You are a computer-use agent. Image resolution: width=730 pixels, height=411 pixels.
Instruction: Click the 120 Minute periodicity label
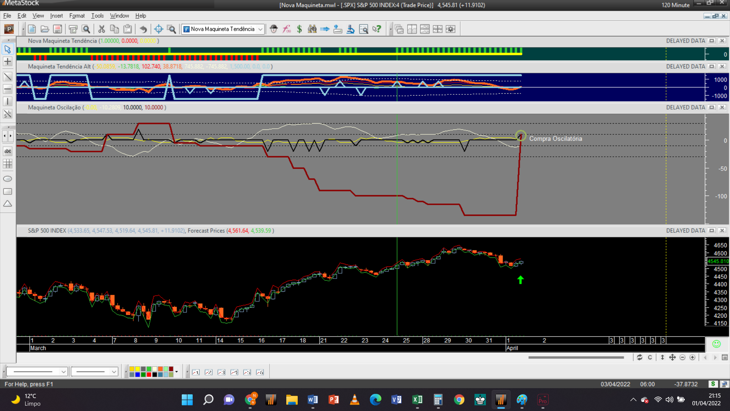tap(675, 5)
